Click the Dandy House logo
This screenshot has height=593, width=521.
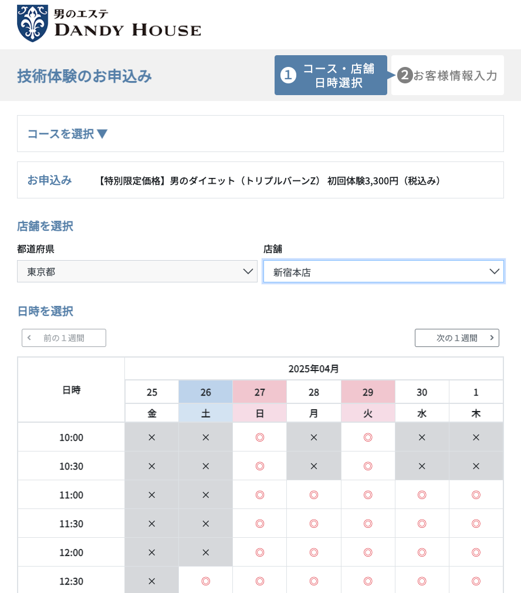coord(109,23)
